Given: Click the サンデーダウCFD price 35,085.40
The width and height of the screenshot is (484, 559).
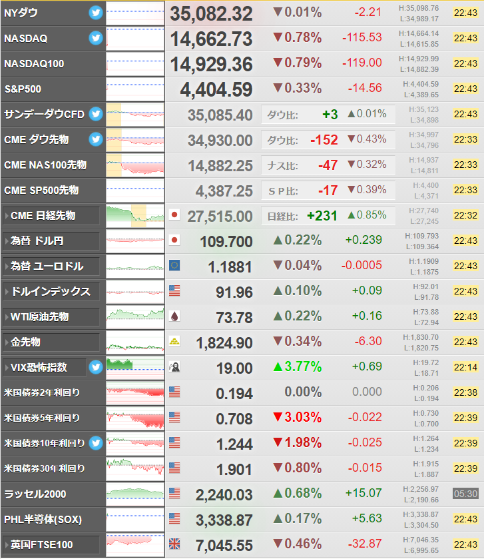Looking at the screenshot, I should coord(220,115).
